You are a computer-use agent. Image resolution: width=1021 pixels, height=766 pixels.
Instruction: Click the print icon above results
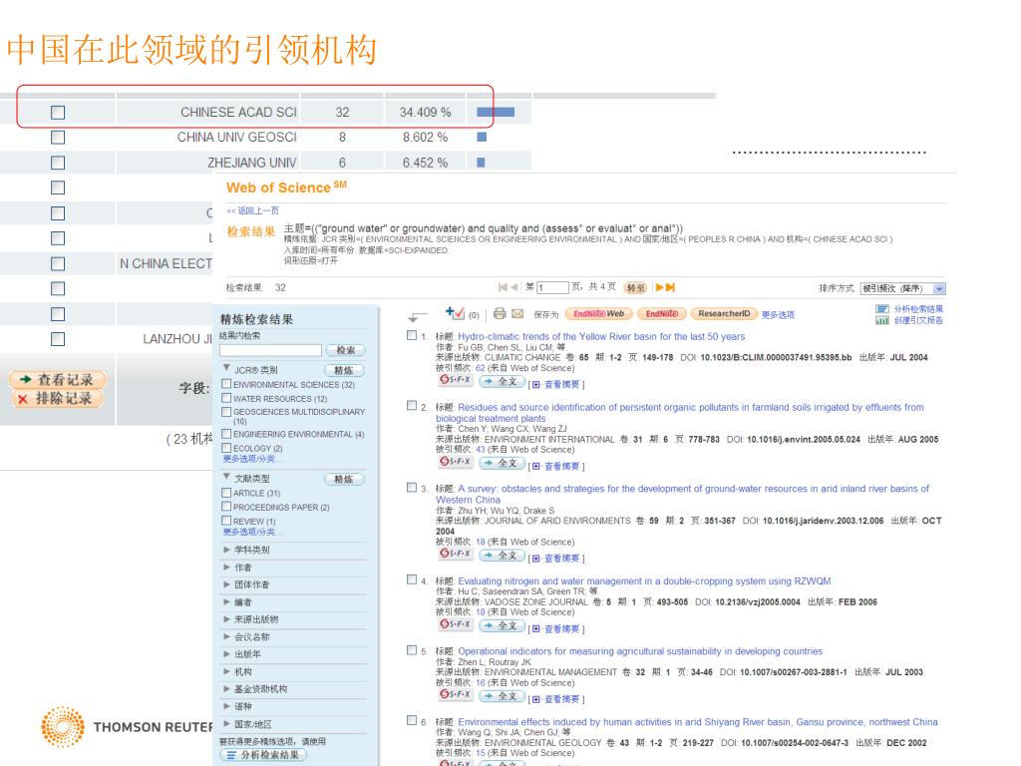point(500,313)
